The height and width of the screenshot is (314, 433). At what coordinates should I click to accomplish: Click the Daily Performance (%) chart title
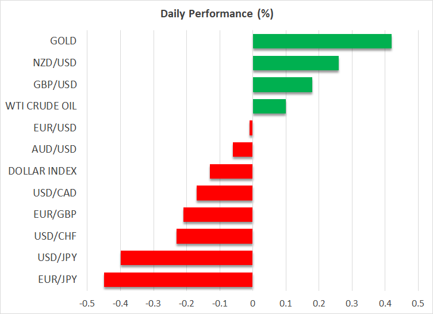click(216, 14)
